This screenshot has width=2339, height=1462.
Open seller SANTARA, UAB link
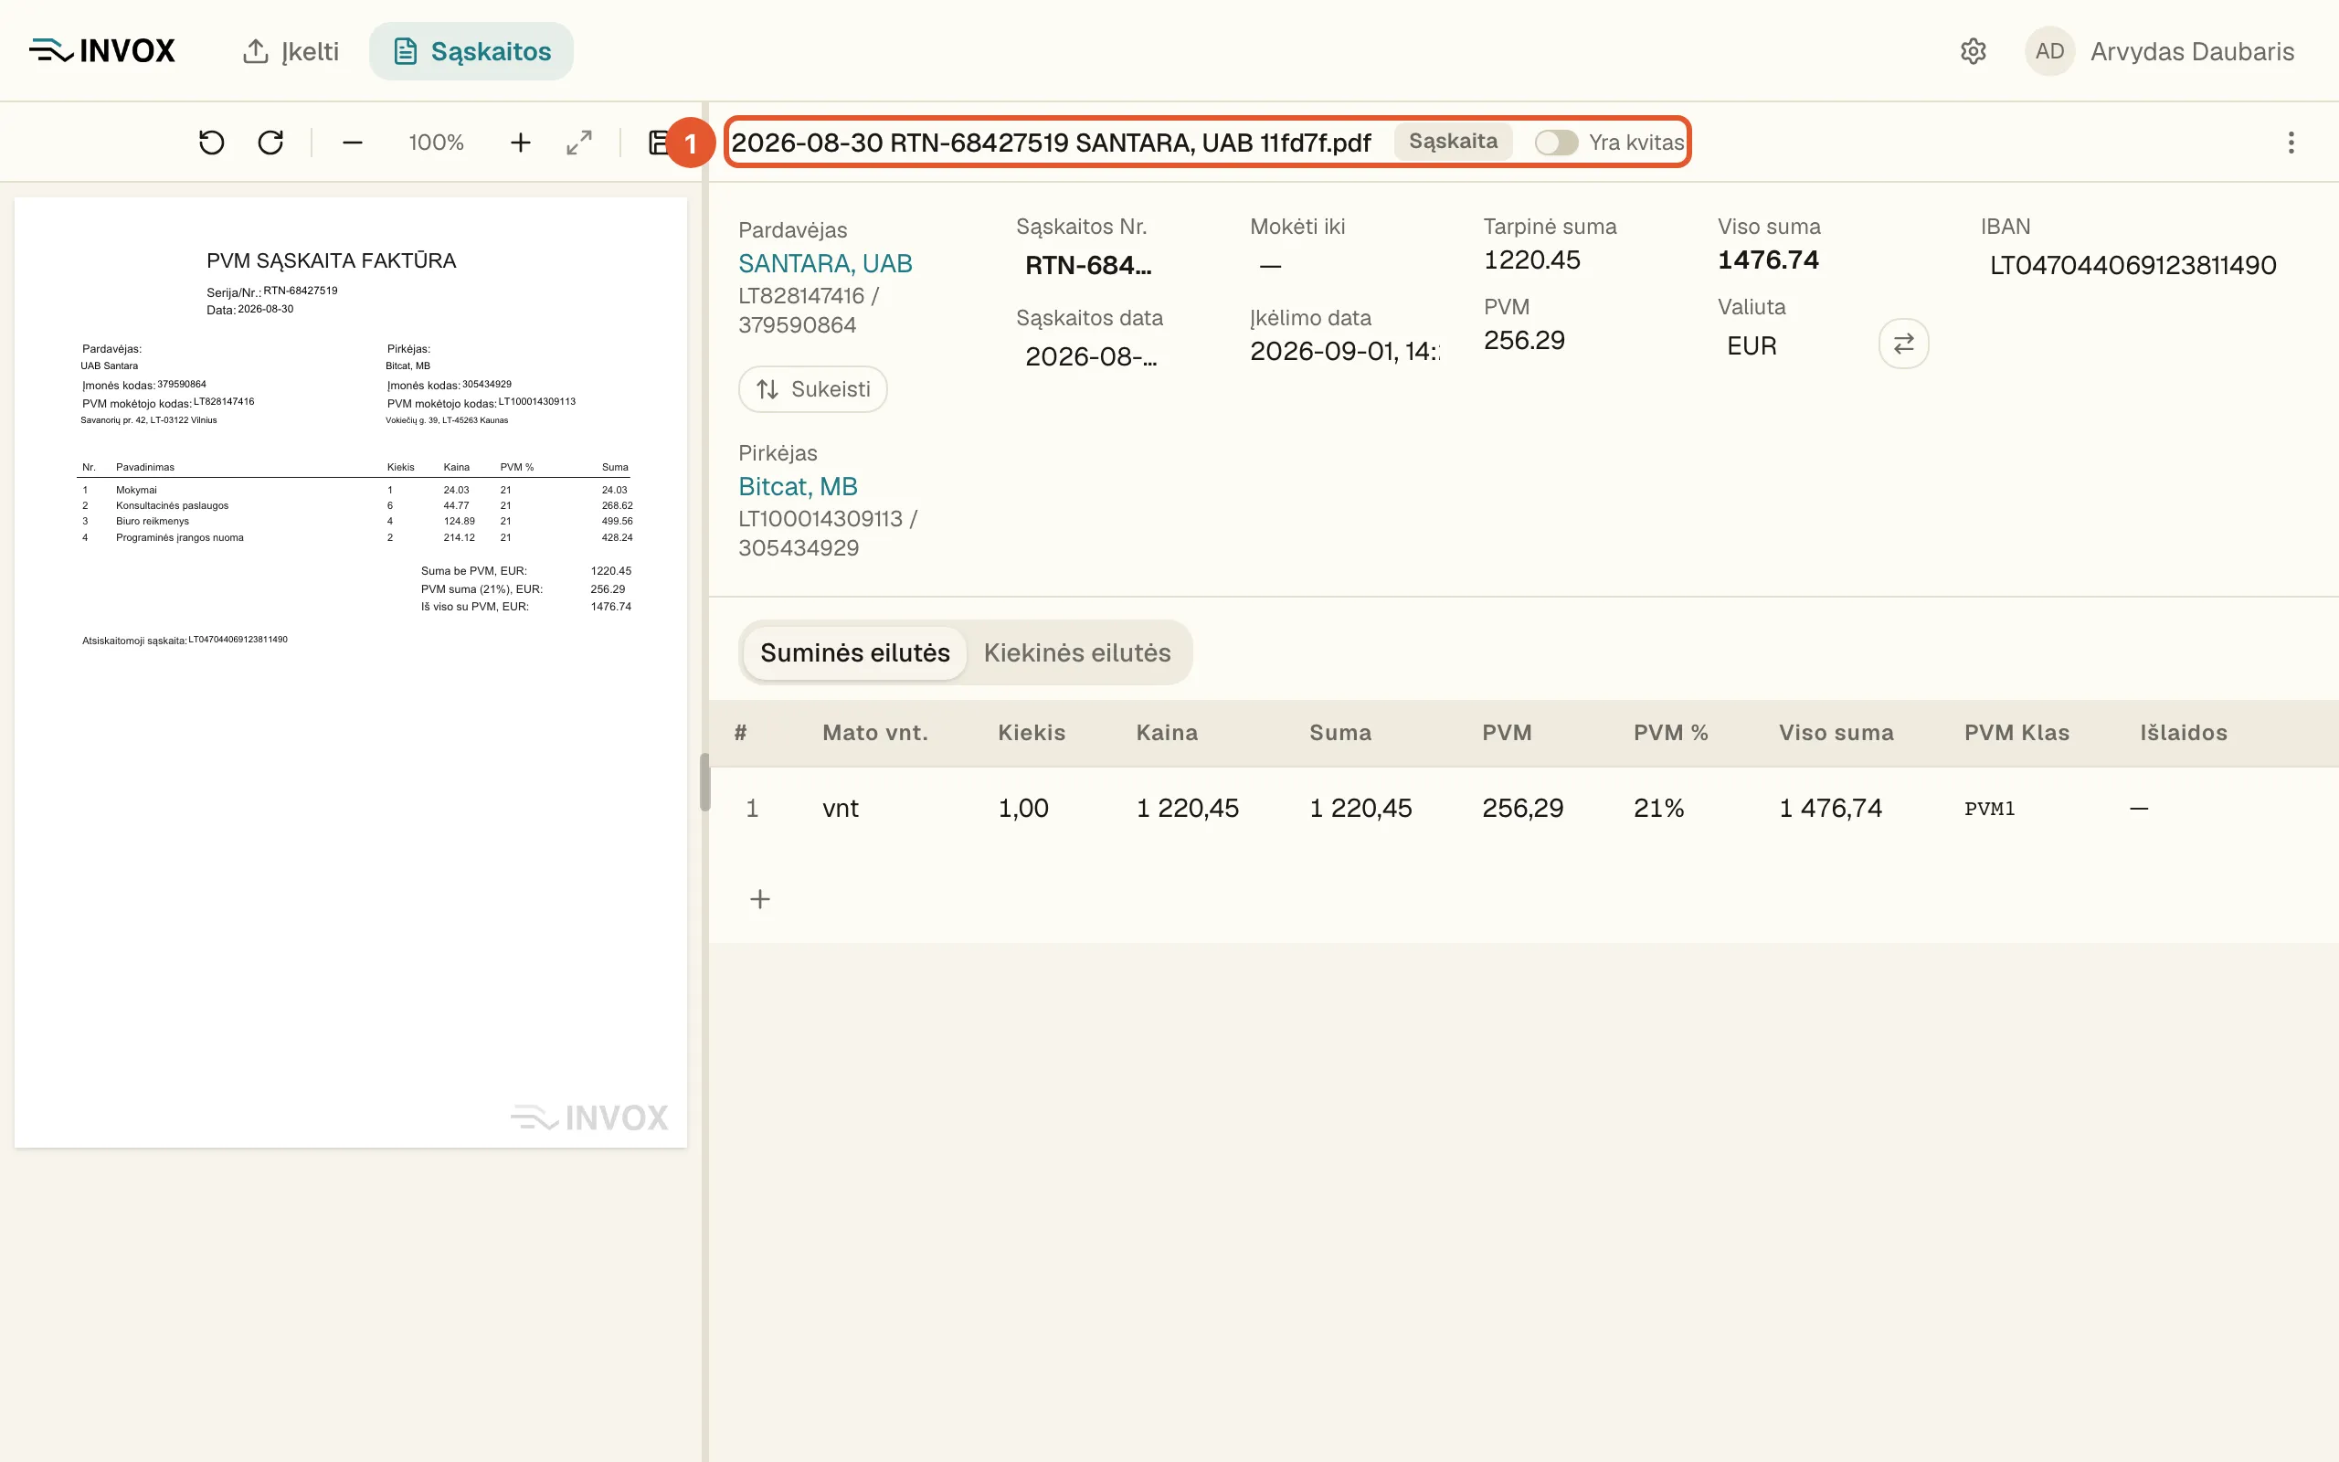point(824,263)
